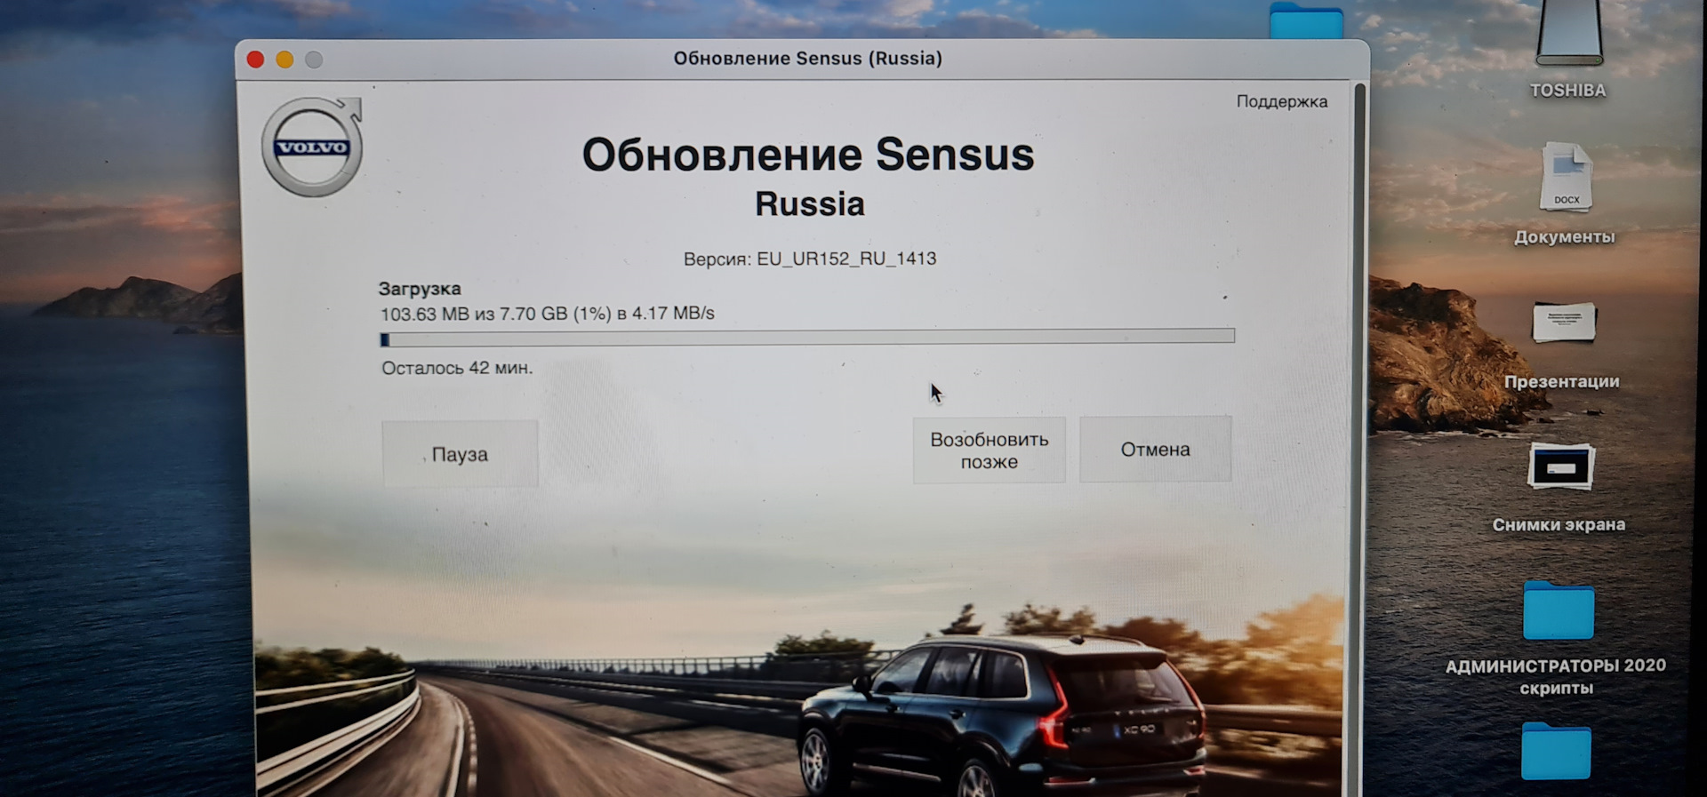Click the version text EU_UR152_RU_1413
Screen dimensions: 1707x797
tap(846, 259)
